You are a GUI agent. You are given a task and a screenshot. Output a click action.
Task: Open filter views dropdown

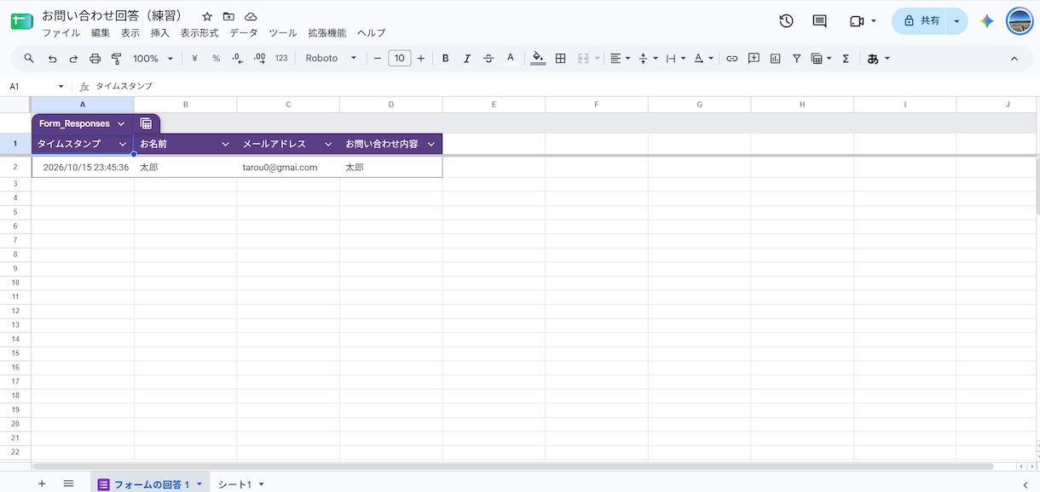(821, 59)
